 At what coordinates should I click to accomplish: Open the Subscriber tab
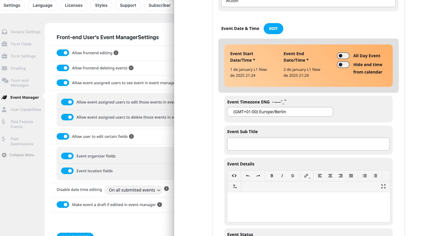coord(159,5)
